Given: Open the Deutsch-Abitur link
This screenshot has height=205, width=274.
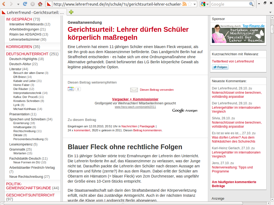Looking at the screenshot, I should pos(20,64).
